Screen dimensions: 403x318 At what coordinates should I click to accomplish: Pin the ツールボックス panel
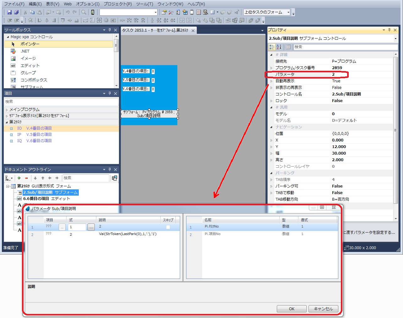110,30
